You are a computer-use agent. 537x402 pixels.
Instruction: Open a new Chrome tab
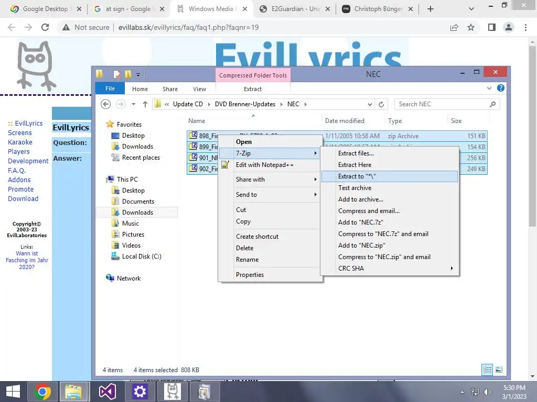431,9
